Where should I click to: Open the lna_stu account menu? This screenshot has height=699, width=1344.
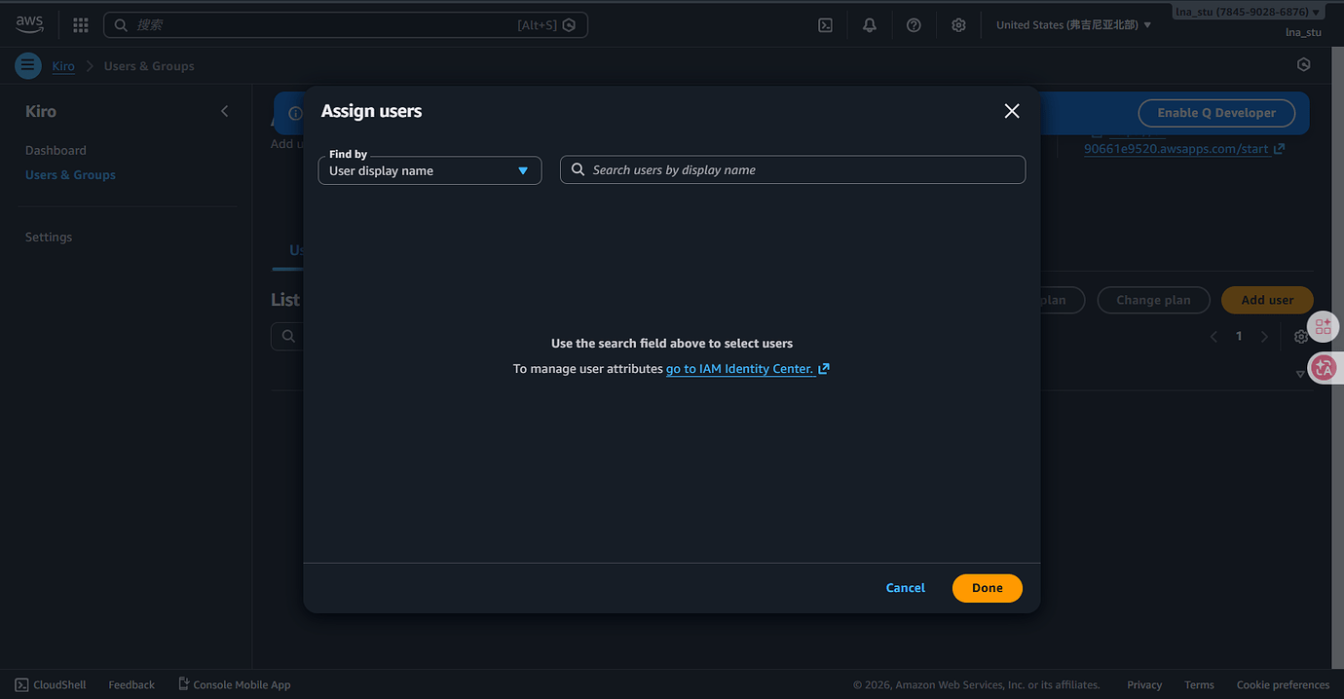pos(1248,12)
